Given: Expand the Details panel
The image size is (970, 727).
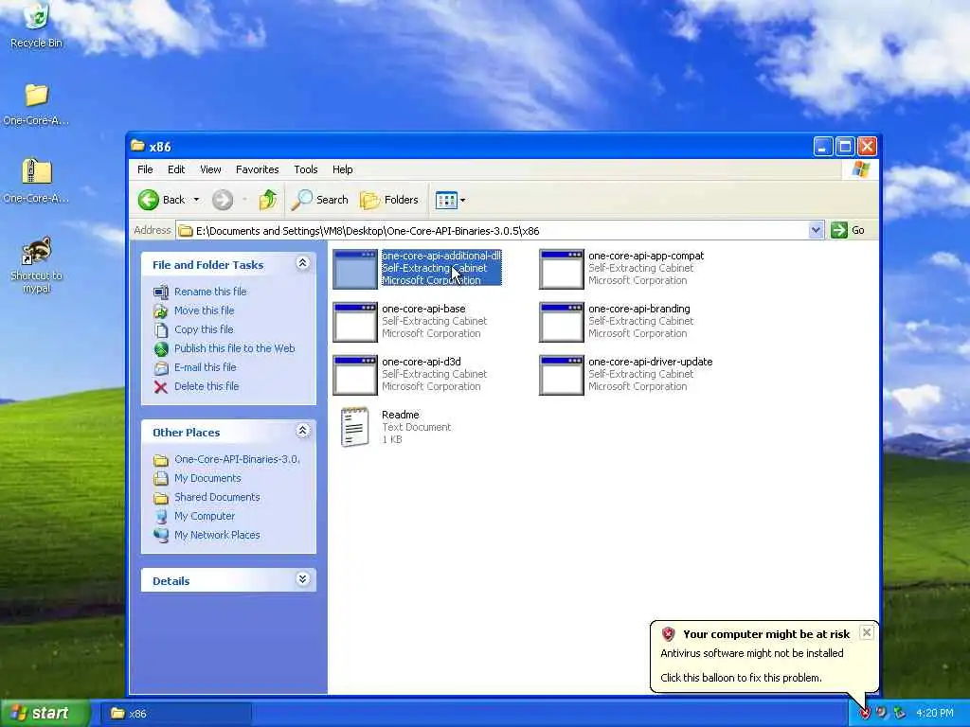Looking at the screenshot, I should click(302, 579).
